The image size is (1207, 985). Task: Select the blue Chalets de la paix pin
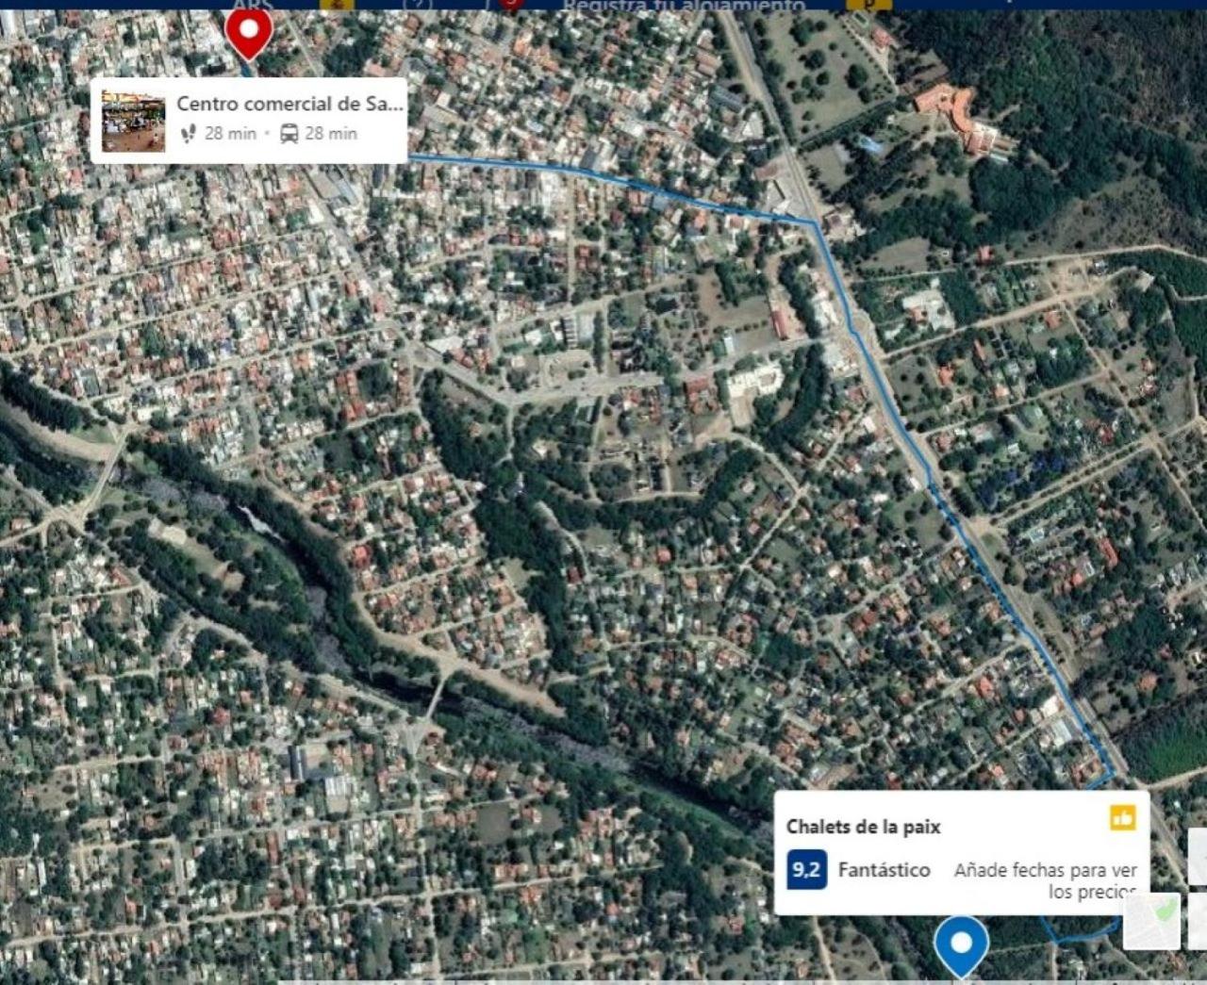(961, 945)
